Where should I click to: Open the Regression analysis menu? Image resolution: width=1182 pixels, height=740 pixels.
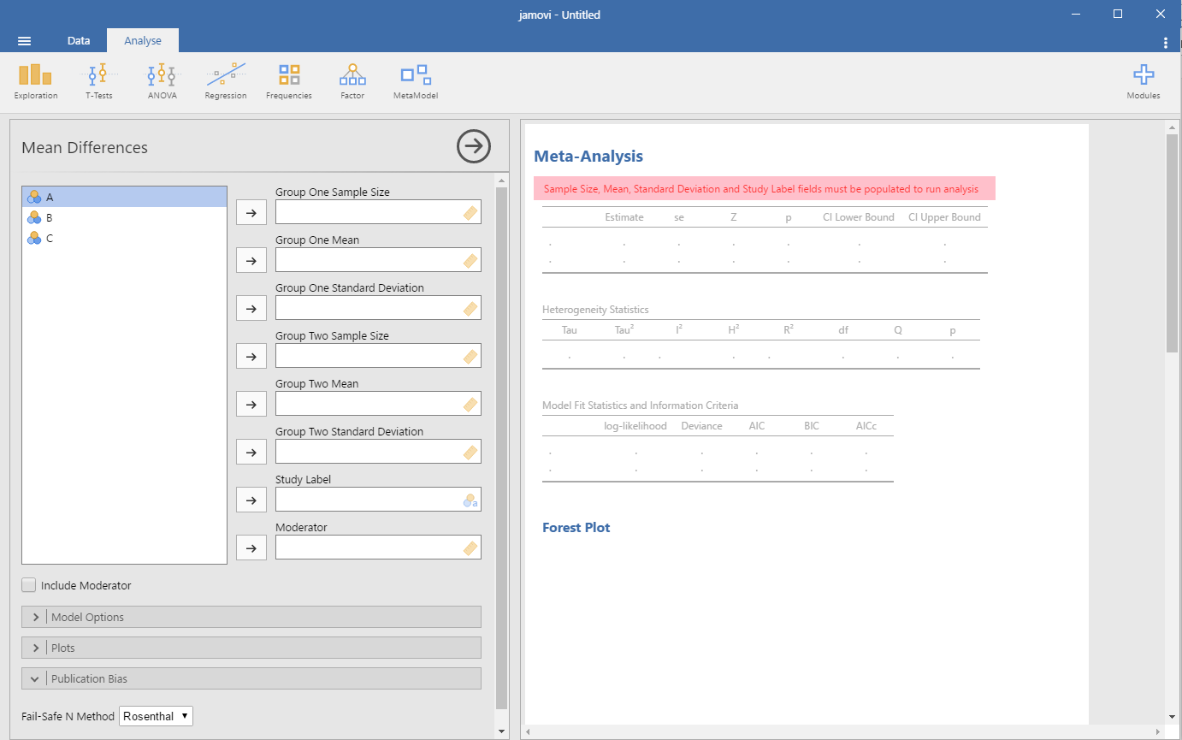[x=226, y=81]
